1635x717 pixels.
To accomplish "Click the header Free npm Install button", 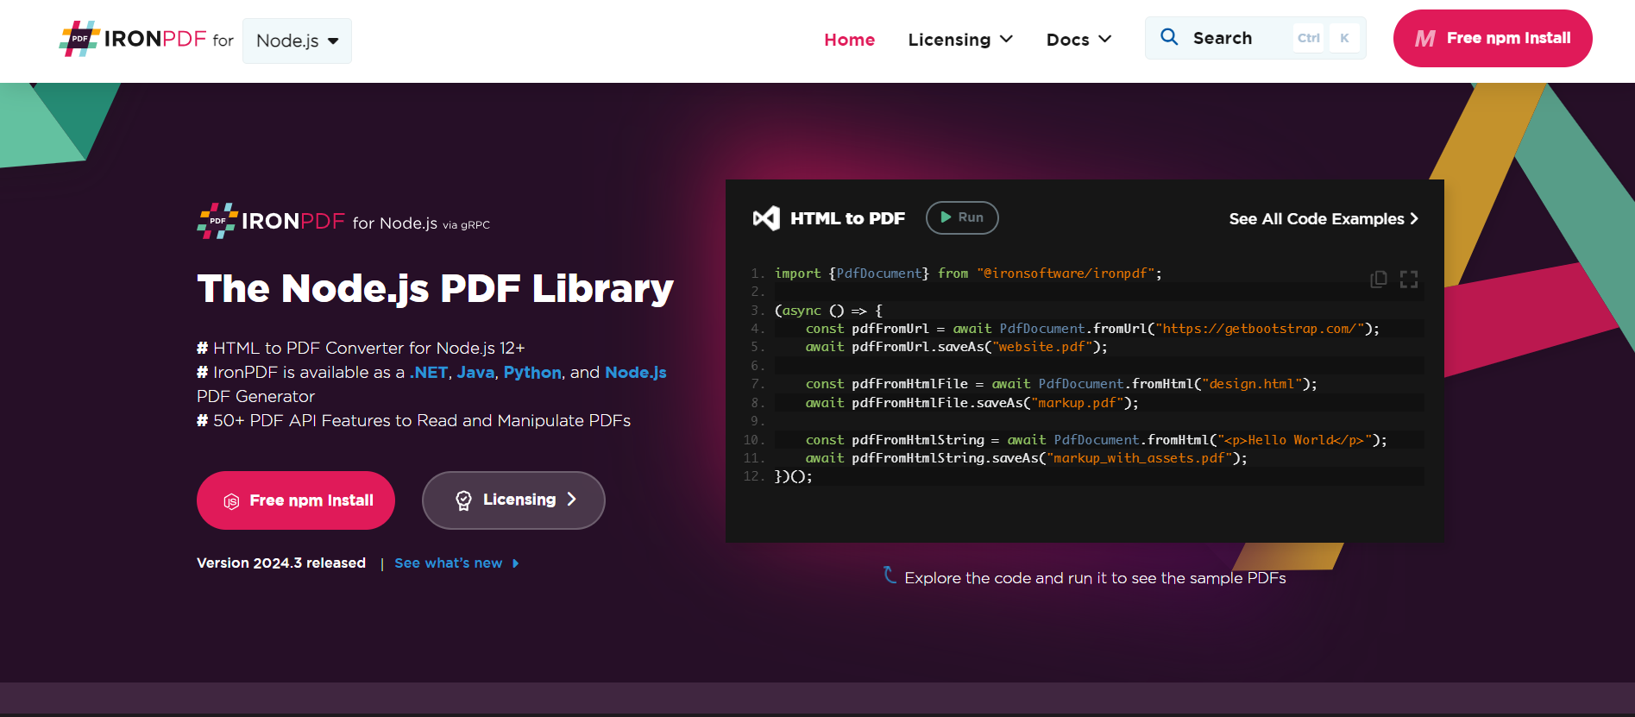I will pos(1493,38).
